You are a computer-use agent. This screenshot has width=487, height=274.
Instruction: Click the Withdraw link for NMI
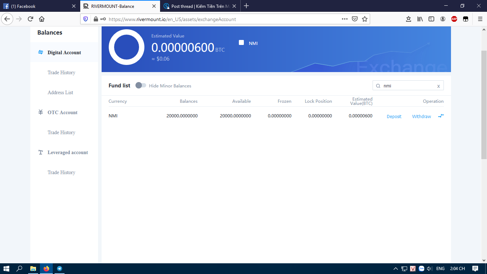(x=421, y=117)
